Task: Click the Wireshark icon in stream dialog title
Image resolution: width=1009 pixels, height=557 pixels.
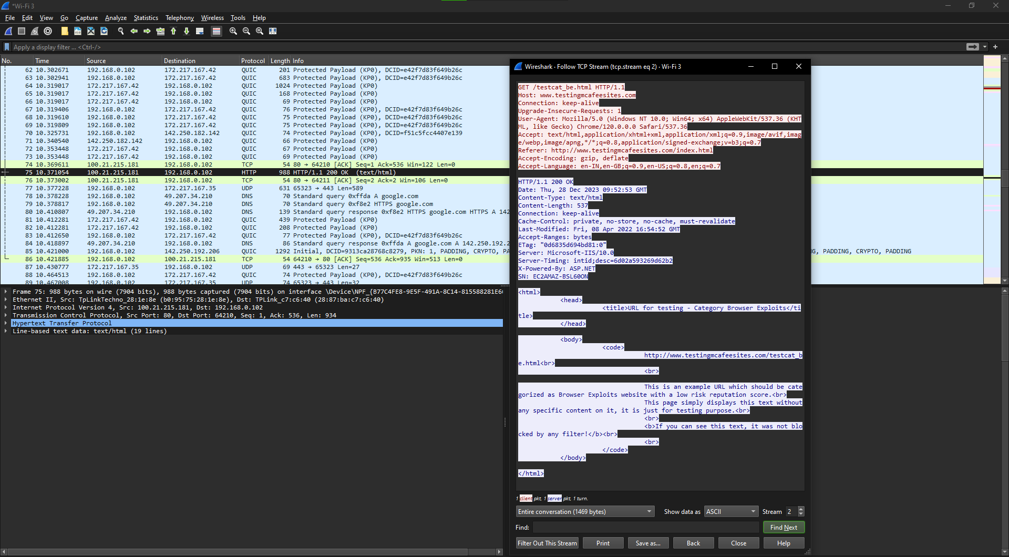Action: pos(518,66)
